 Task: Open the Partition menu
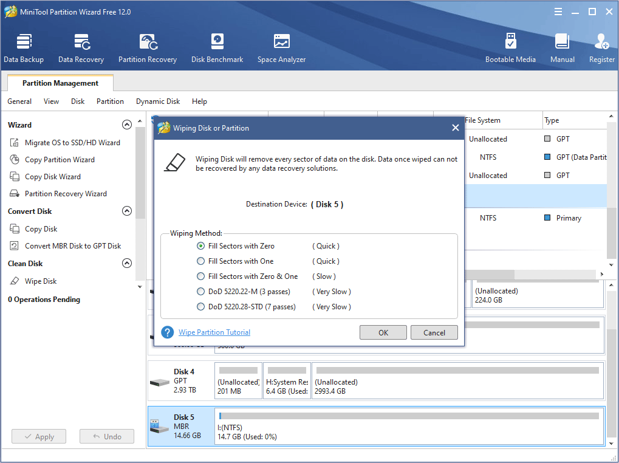(110, 101)
